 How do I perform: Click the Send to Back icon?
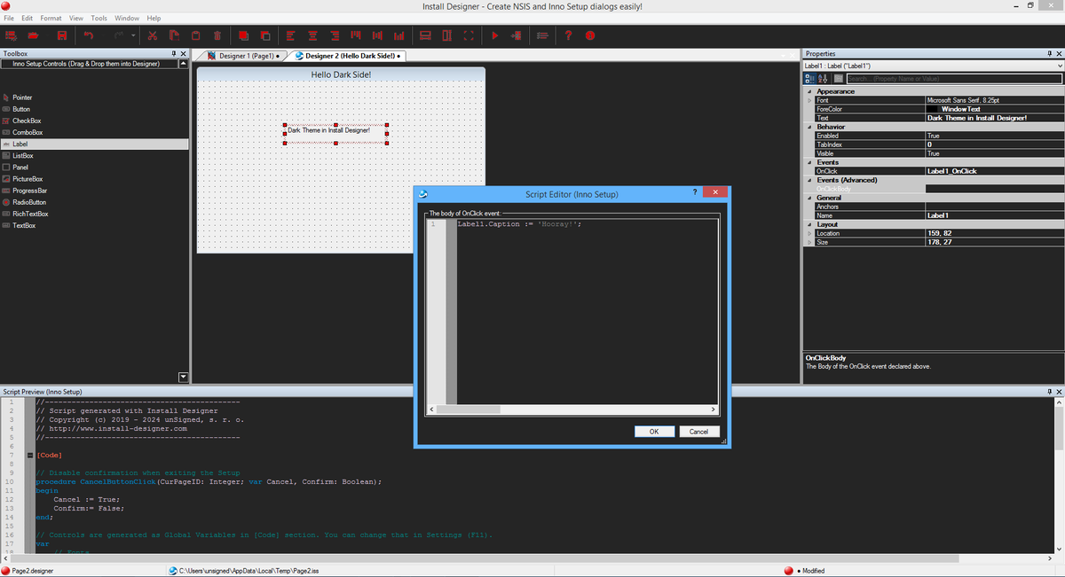tap(265, 35)
